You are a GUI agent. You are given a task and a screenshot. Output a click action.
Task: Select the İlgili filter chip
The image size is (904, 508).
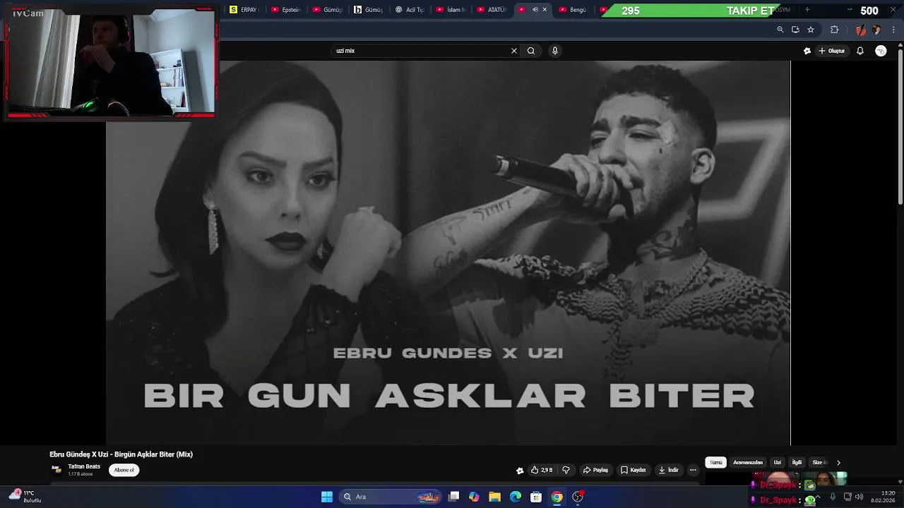pos(797,462)
